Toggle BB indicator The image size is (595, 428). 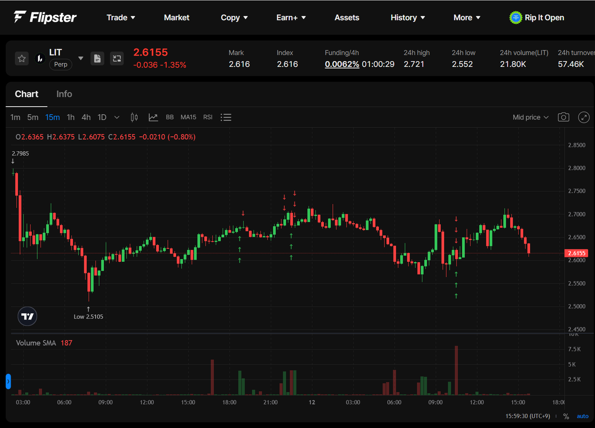[170, 118]
